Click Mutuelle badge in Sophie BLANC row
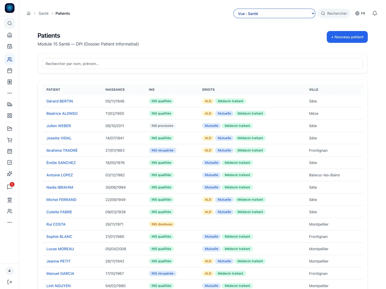Image resolution: width=386 pixels, height=289 pixels. (x=211, y=237)
